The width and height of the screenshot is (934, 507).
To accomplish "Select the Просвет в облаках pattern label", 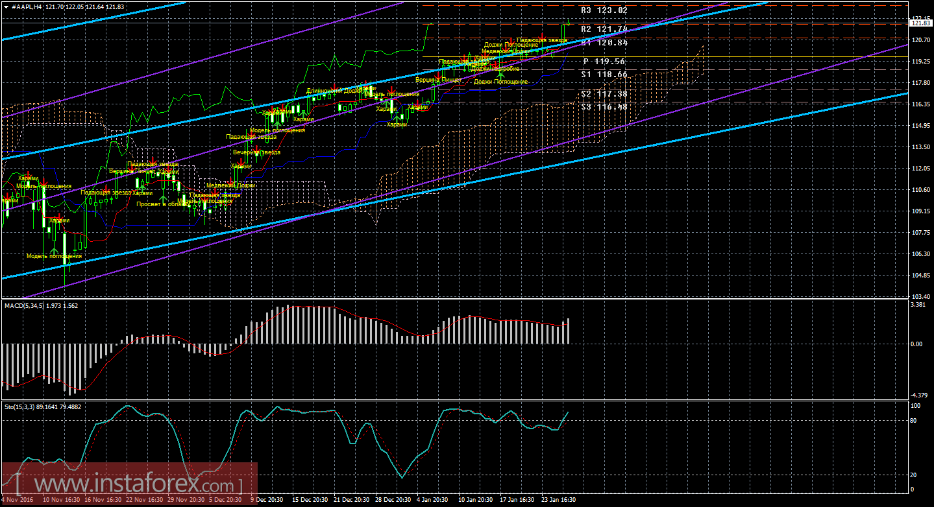I will click(x=162, y=204).
